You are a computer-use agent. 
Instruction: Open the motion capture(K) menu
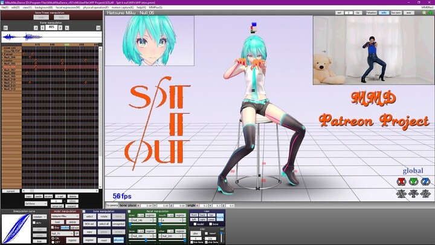(x=122, y=7)
